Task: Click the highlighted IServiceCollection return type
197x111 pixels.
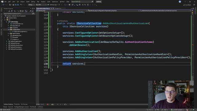Action: point(89,23)
